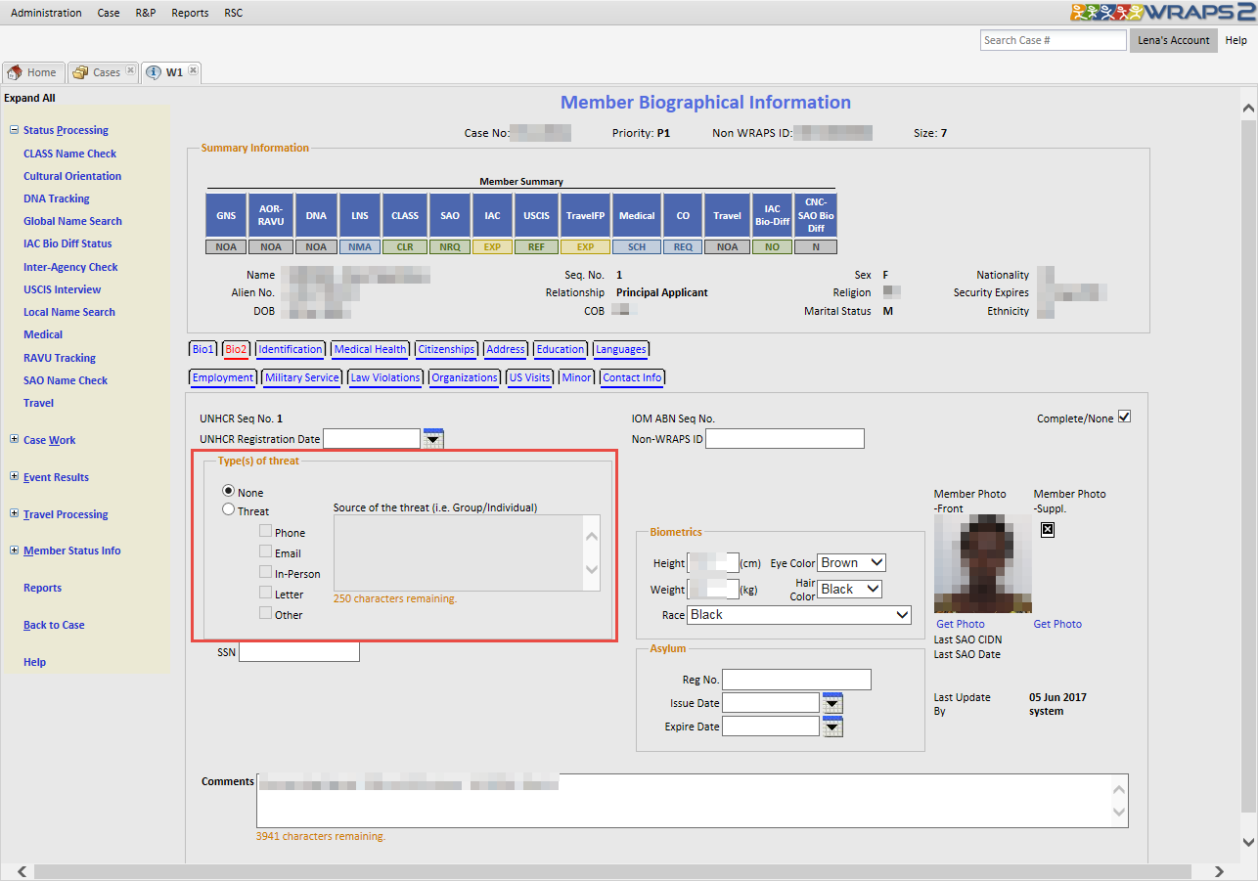Open the Race dropdown
Viewport: 1258px width, 881px height.
pyautogui.click(x=798, y=615)
